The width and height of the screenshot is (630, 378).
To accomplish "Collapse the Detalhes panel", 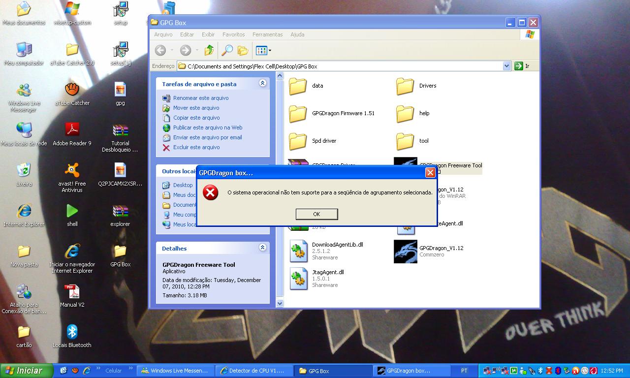I will (262, 248).
